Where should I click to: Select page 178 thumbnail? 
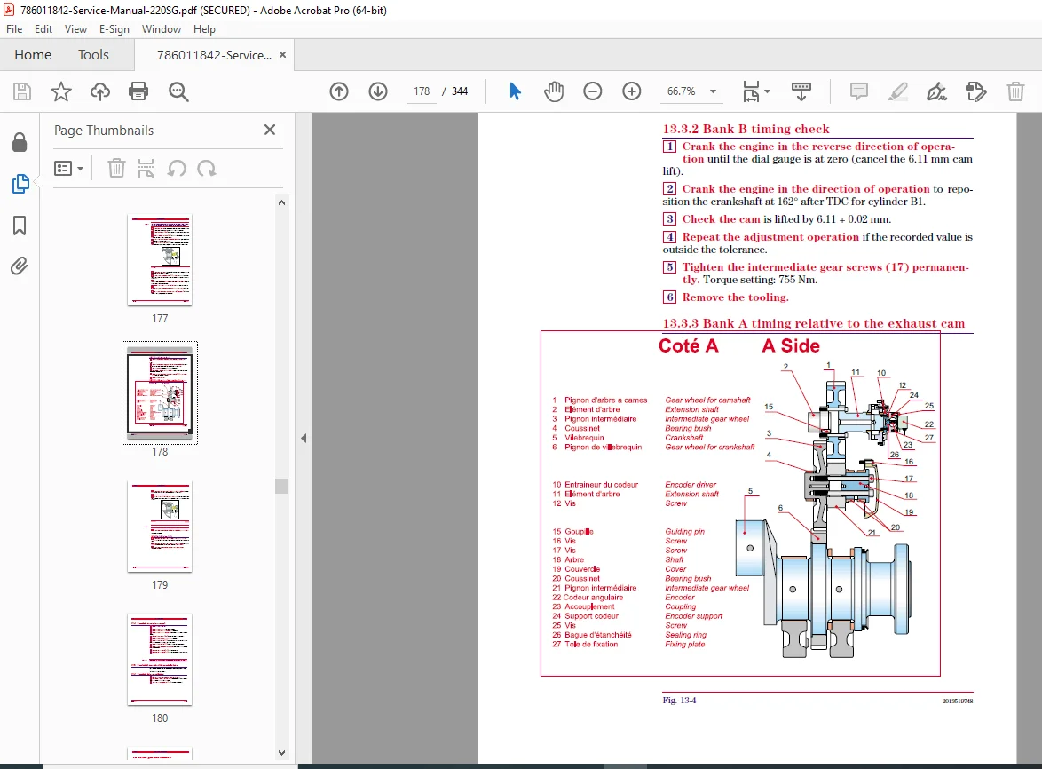tap(160, 392)
